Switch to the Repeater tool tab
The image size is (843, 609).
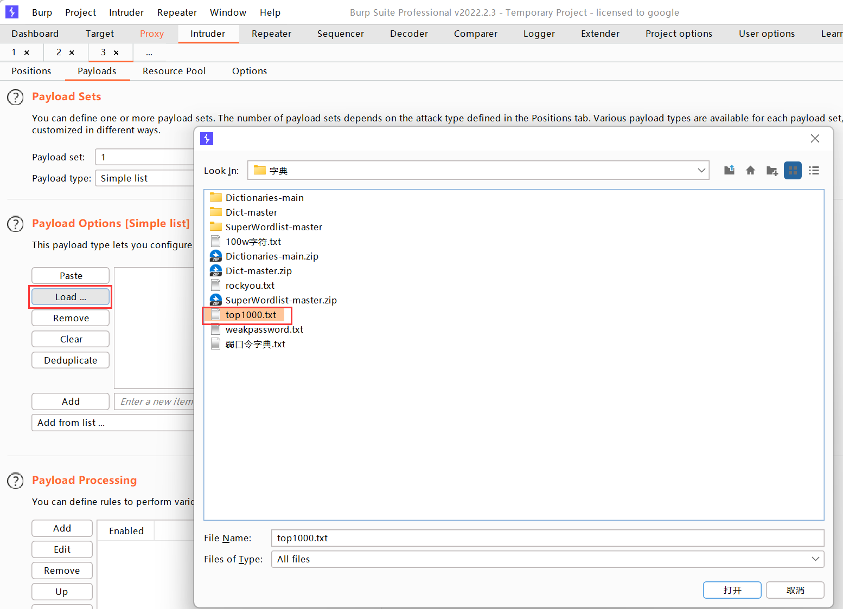coord(271,34)
